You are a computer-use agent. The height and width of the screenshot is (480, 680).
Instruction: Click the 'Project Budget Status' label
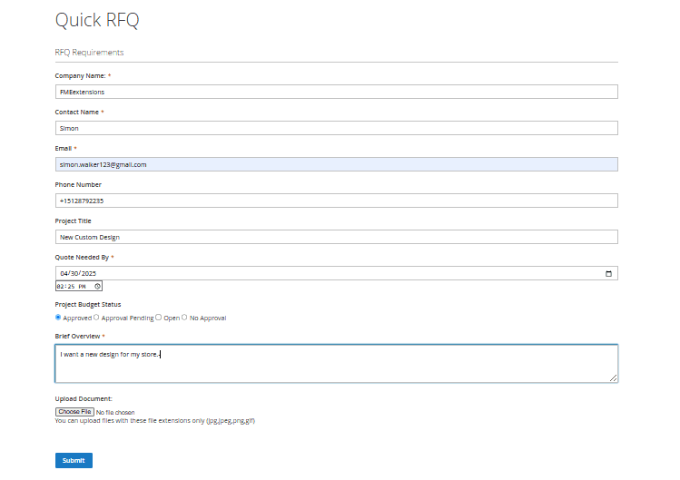(88, 304)
